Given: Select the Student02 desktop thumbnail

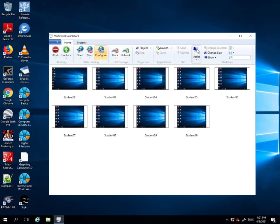Looking at the screenshot, I should [x=69, y=78].
